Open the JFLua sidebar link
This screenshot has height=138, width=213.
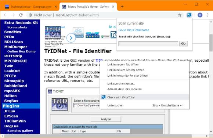(x=10, y=111)
